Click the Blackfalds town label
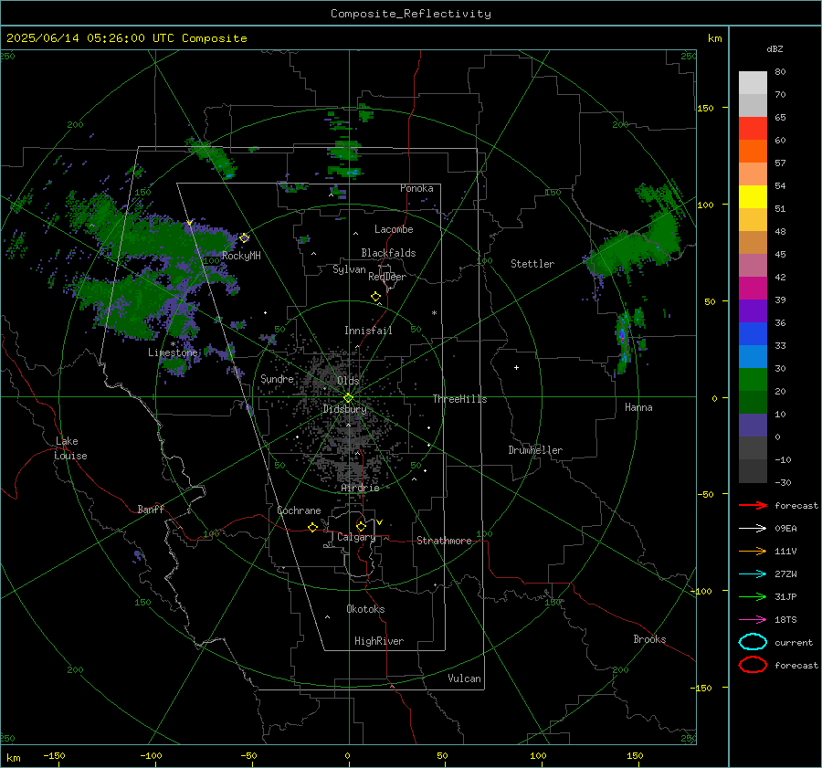822x768 pixels. 388,253
